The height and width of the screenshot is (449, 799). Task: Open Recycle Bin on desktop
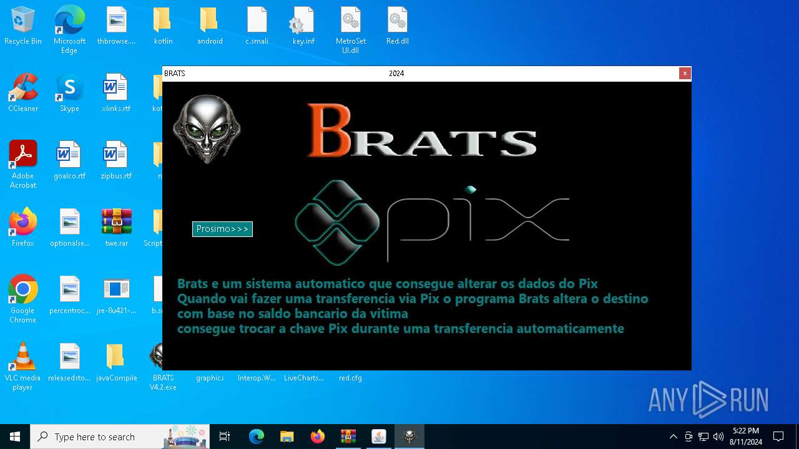23,26
